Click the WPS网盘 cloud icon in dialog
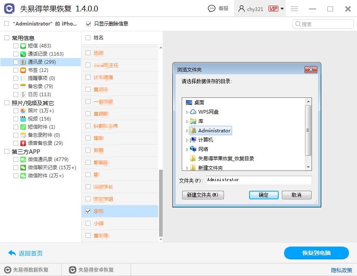 coord(193,112)
